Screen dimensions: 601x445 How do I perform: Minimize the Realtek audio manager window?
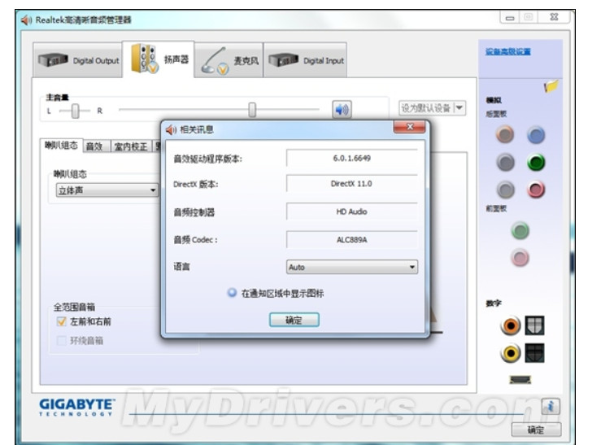(x=510, y=18)
